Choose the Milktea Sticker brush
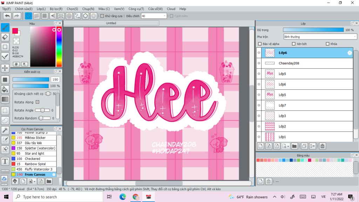Image resolution: width=359 pixels, height=202 pixels. tap(33, 137)
